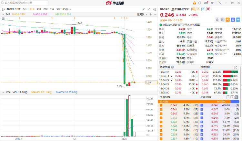Click the 出现非市场转仓 notice link
This screenshot has width=242, height=141.
point(181,25)
